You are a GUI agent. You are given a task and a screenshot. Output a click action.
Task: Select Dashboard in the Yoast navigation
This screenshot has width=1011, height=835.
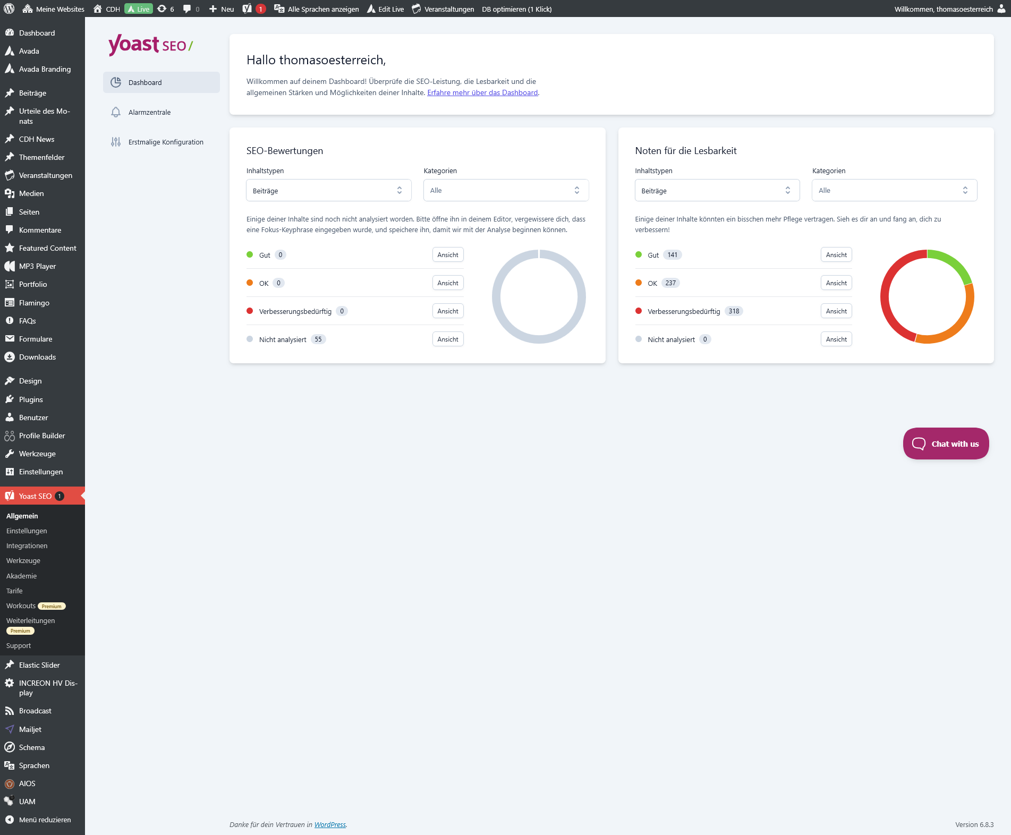[162, 82]
